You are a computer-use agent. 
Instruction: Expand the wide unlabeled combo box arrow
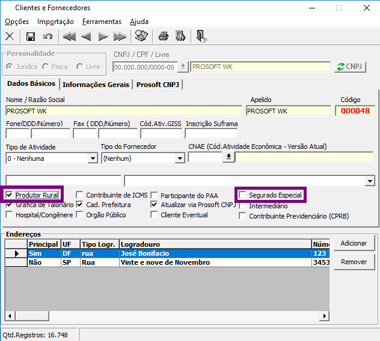(370, 181)
